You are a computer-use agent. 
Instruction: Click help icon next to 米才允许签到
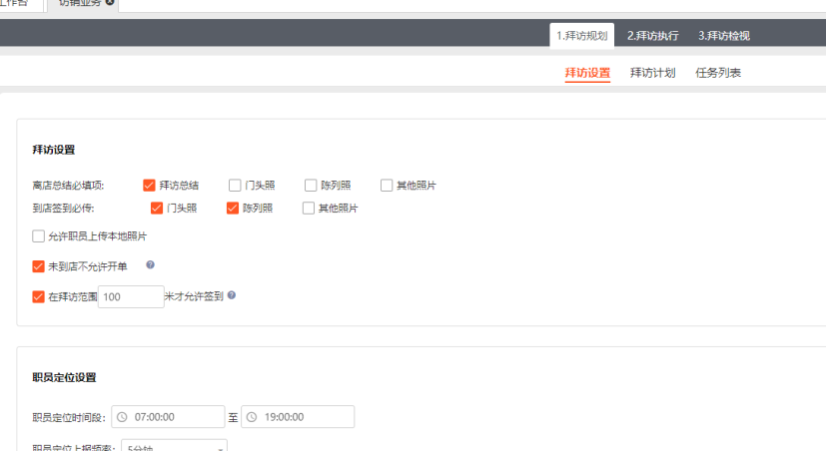(231, 295)
